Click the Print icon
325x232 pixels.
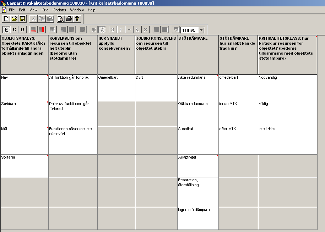[69, 19]
